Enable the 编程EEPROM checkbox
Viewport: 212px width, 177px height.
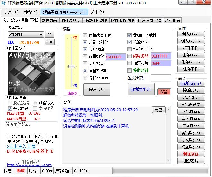[x=85, y=78]
